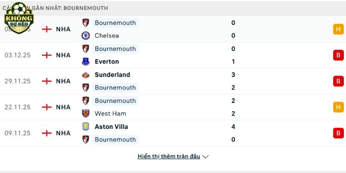This screenshot has height=173, width=346.
Task: Select the 09.11.25 match date
Action: (17, 133)
